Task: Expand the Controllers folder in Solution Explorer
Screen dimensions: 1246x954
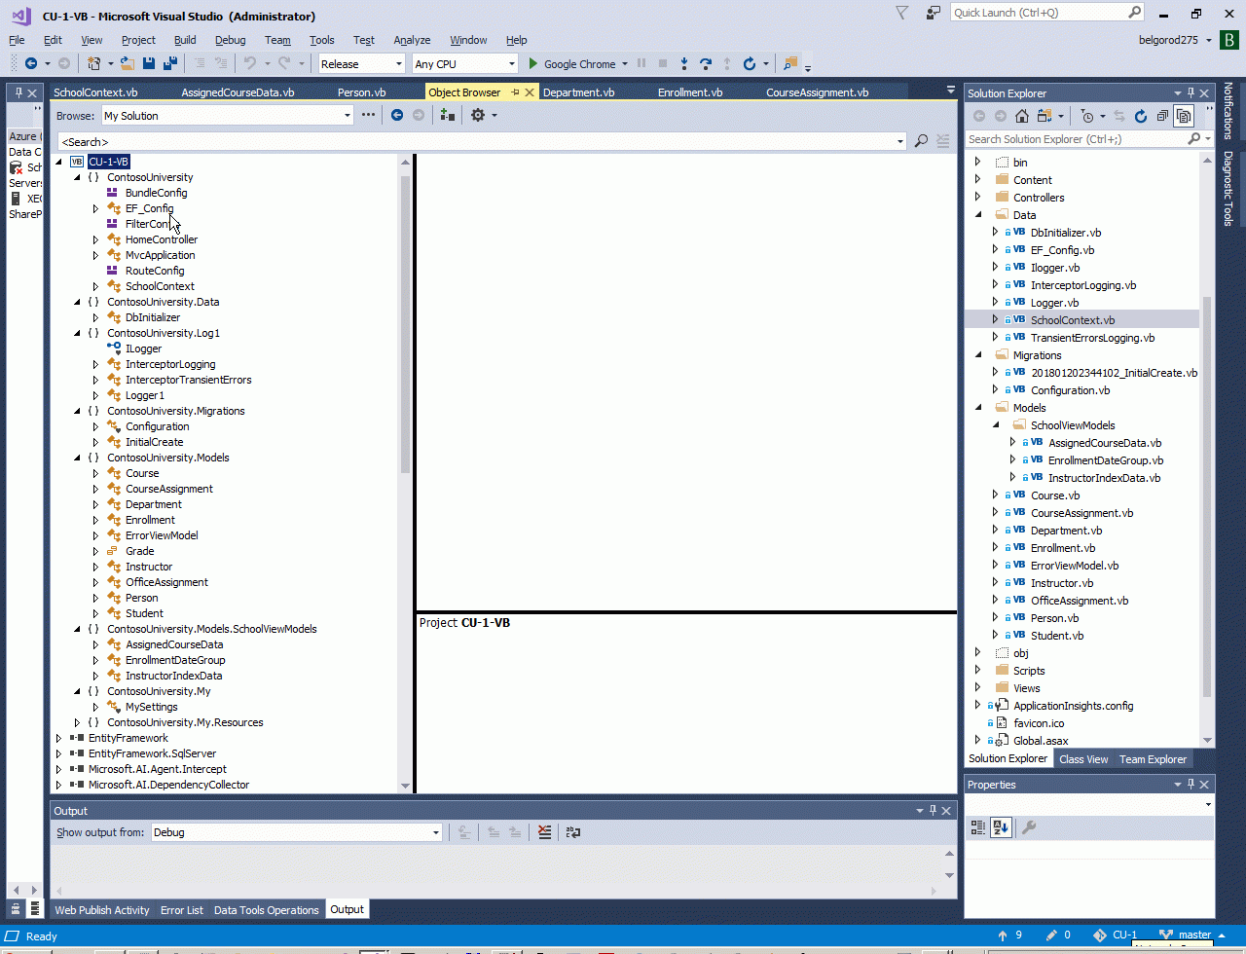Action: 978,198
